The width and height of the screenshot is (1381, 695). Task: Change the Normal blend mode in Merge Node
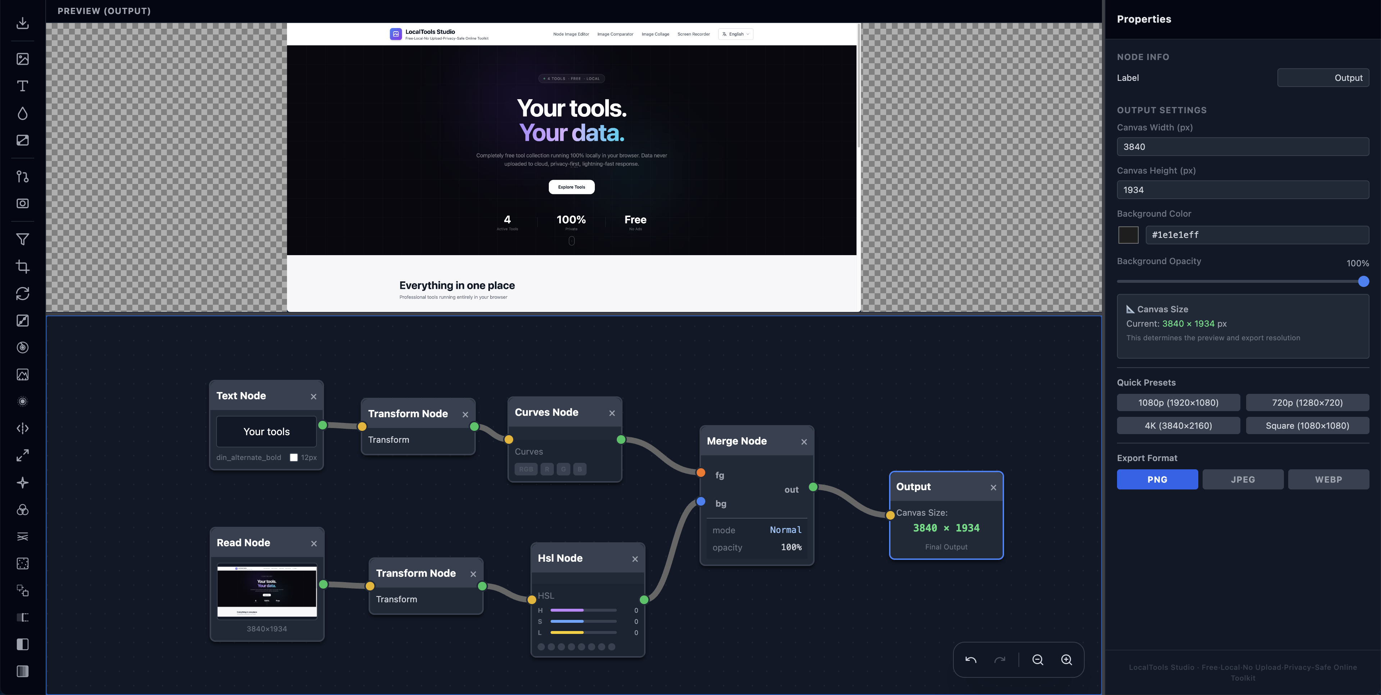click(785, 530)
